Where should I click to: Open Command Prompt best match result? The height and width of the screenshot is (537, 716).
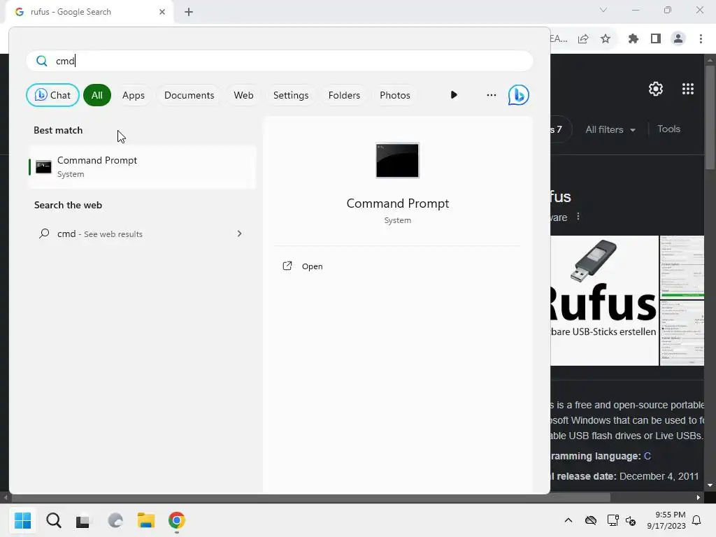pos(142,166)
